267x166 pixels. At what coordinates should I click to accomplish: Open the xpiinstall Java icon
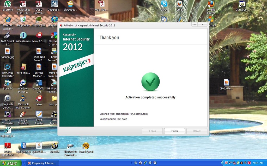[x=39, y=148]
